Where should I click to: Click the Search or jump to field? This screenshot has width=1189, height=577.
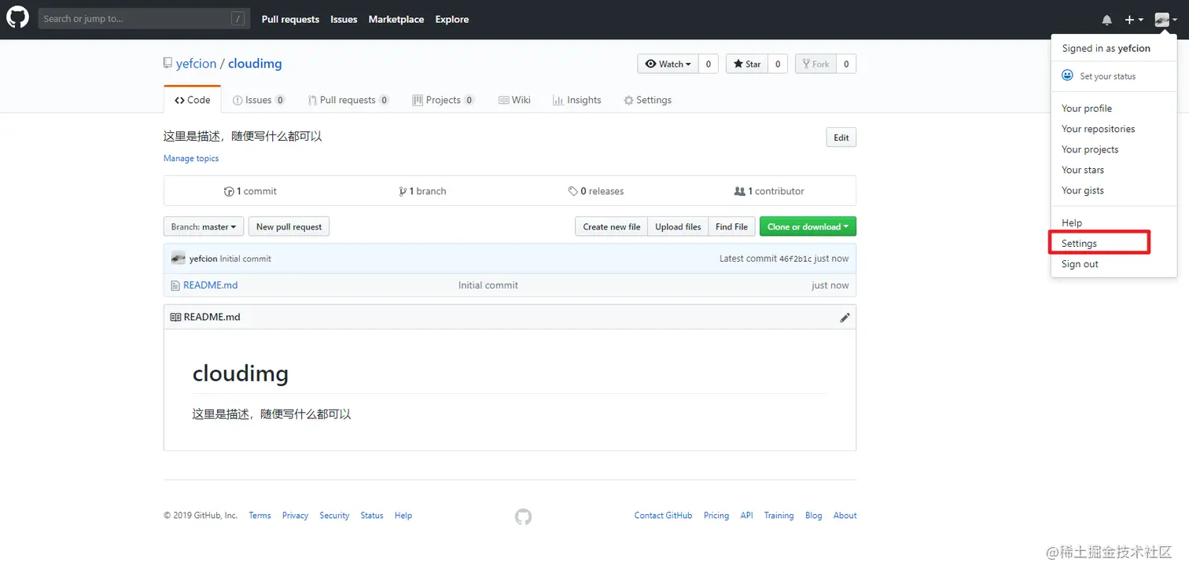click(144, 19)
